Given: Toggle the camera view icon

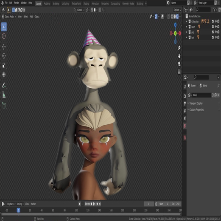Looking at the screenshot, I should 179,64.
